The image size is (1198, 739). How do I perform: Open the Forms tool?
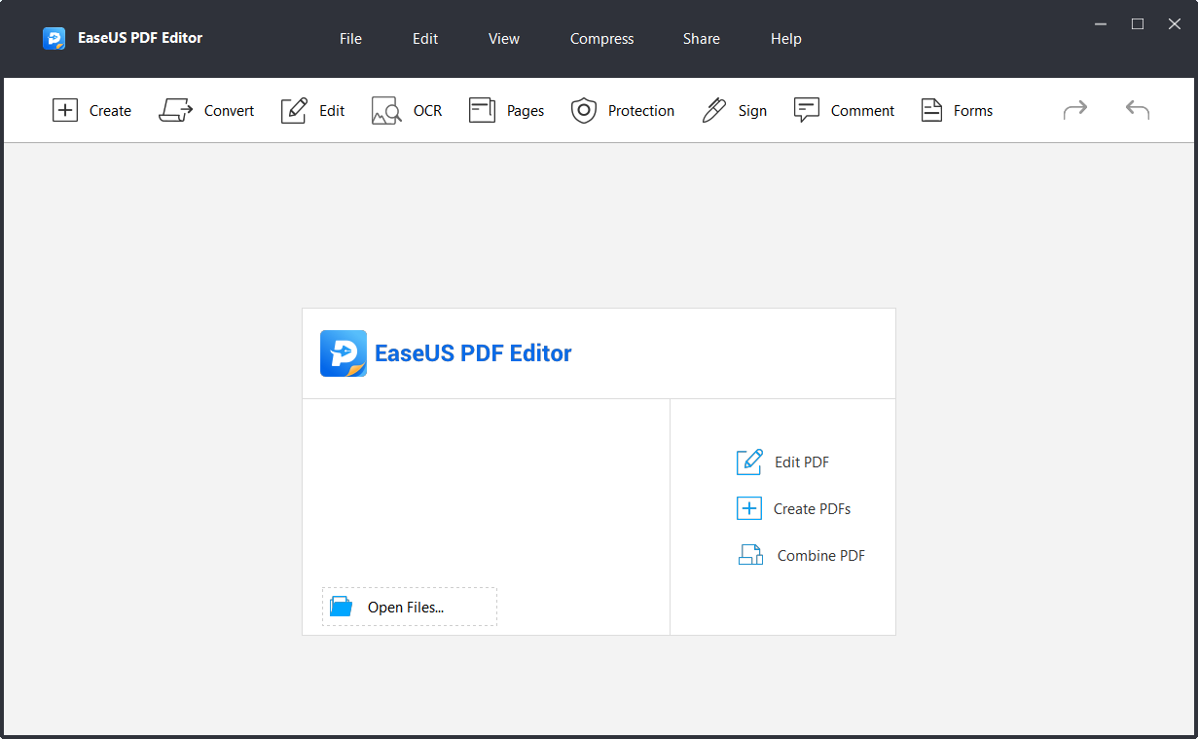pyautogui.click(x=956, y=110)
